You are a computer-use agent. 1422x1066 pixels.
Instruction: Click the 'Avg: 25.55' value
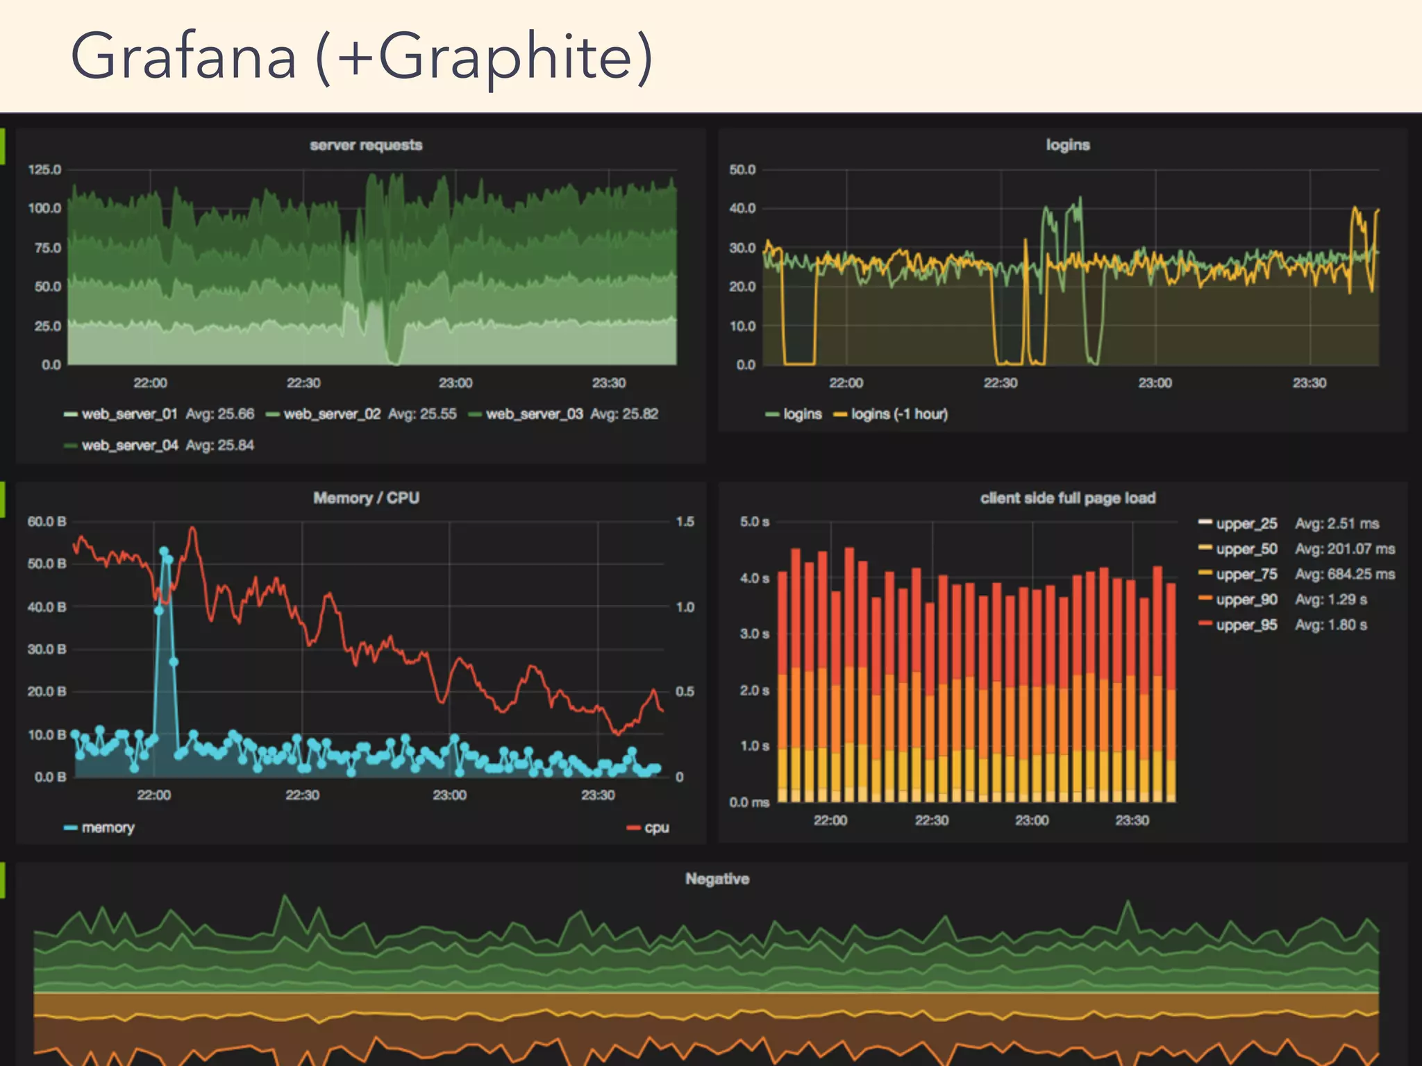422,414
